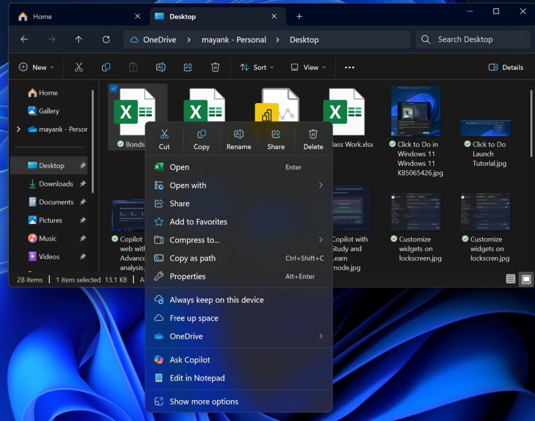This screenshot has width=535, height=421.
Task: Click the Search Desktop input field
Action: [x=471, y=39]
